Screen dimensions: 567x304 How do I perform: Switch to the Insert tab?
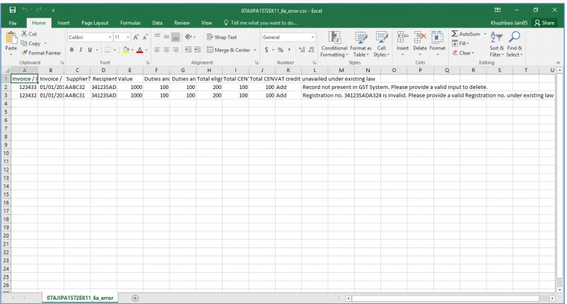(64, 23)
